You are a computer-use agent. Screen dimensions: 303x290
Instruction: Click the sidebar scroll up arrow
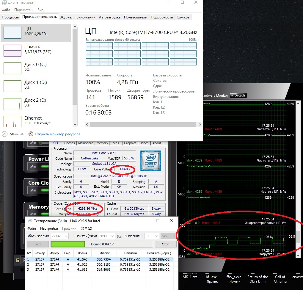point(75,26)
